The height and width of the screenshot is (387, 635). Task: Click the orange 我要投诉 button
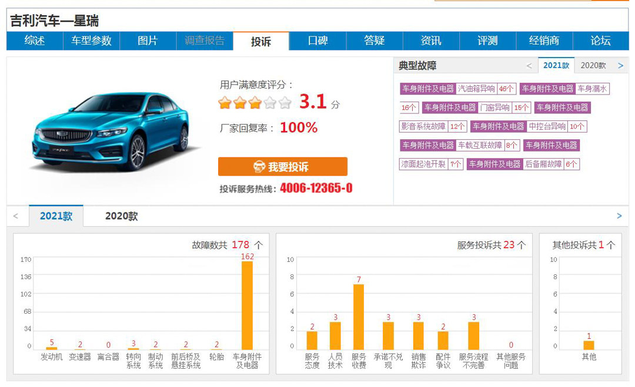coord(282,167)
